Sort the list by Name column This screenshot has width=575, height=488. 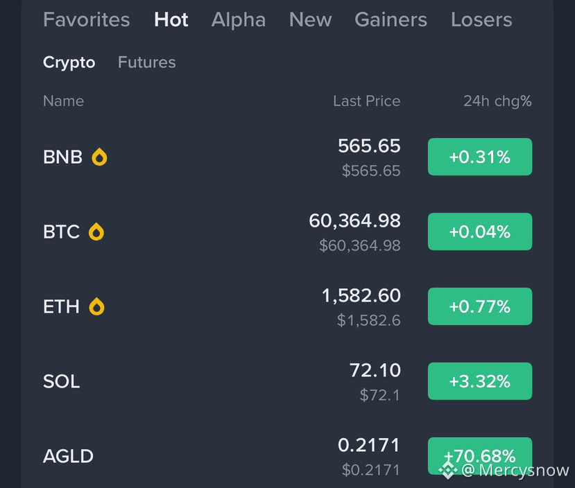point(63,101)
